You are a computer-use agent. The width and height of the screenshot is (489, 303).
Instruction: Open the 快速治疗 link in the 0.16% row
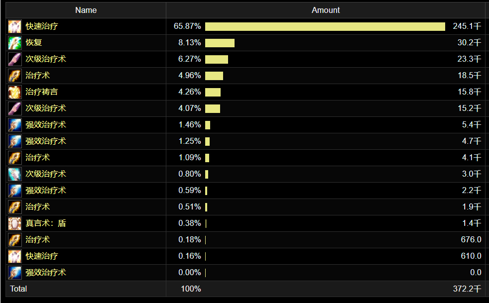[x=42, y=256]
